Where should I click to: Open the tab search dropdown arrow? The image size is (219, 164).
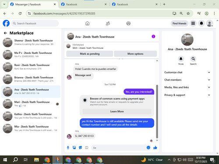click(4, 4)
